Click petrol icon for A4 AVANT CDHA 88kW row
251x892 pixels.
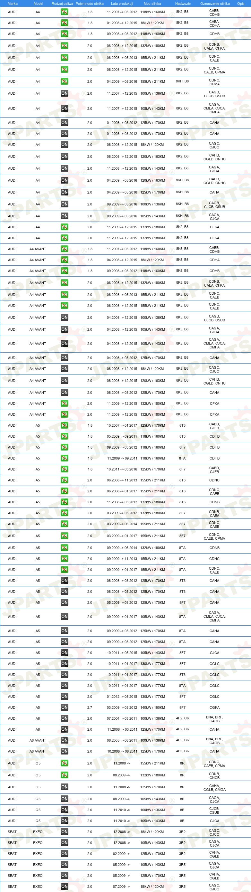[64, 260]
